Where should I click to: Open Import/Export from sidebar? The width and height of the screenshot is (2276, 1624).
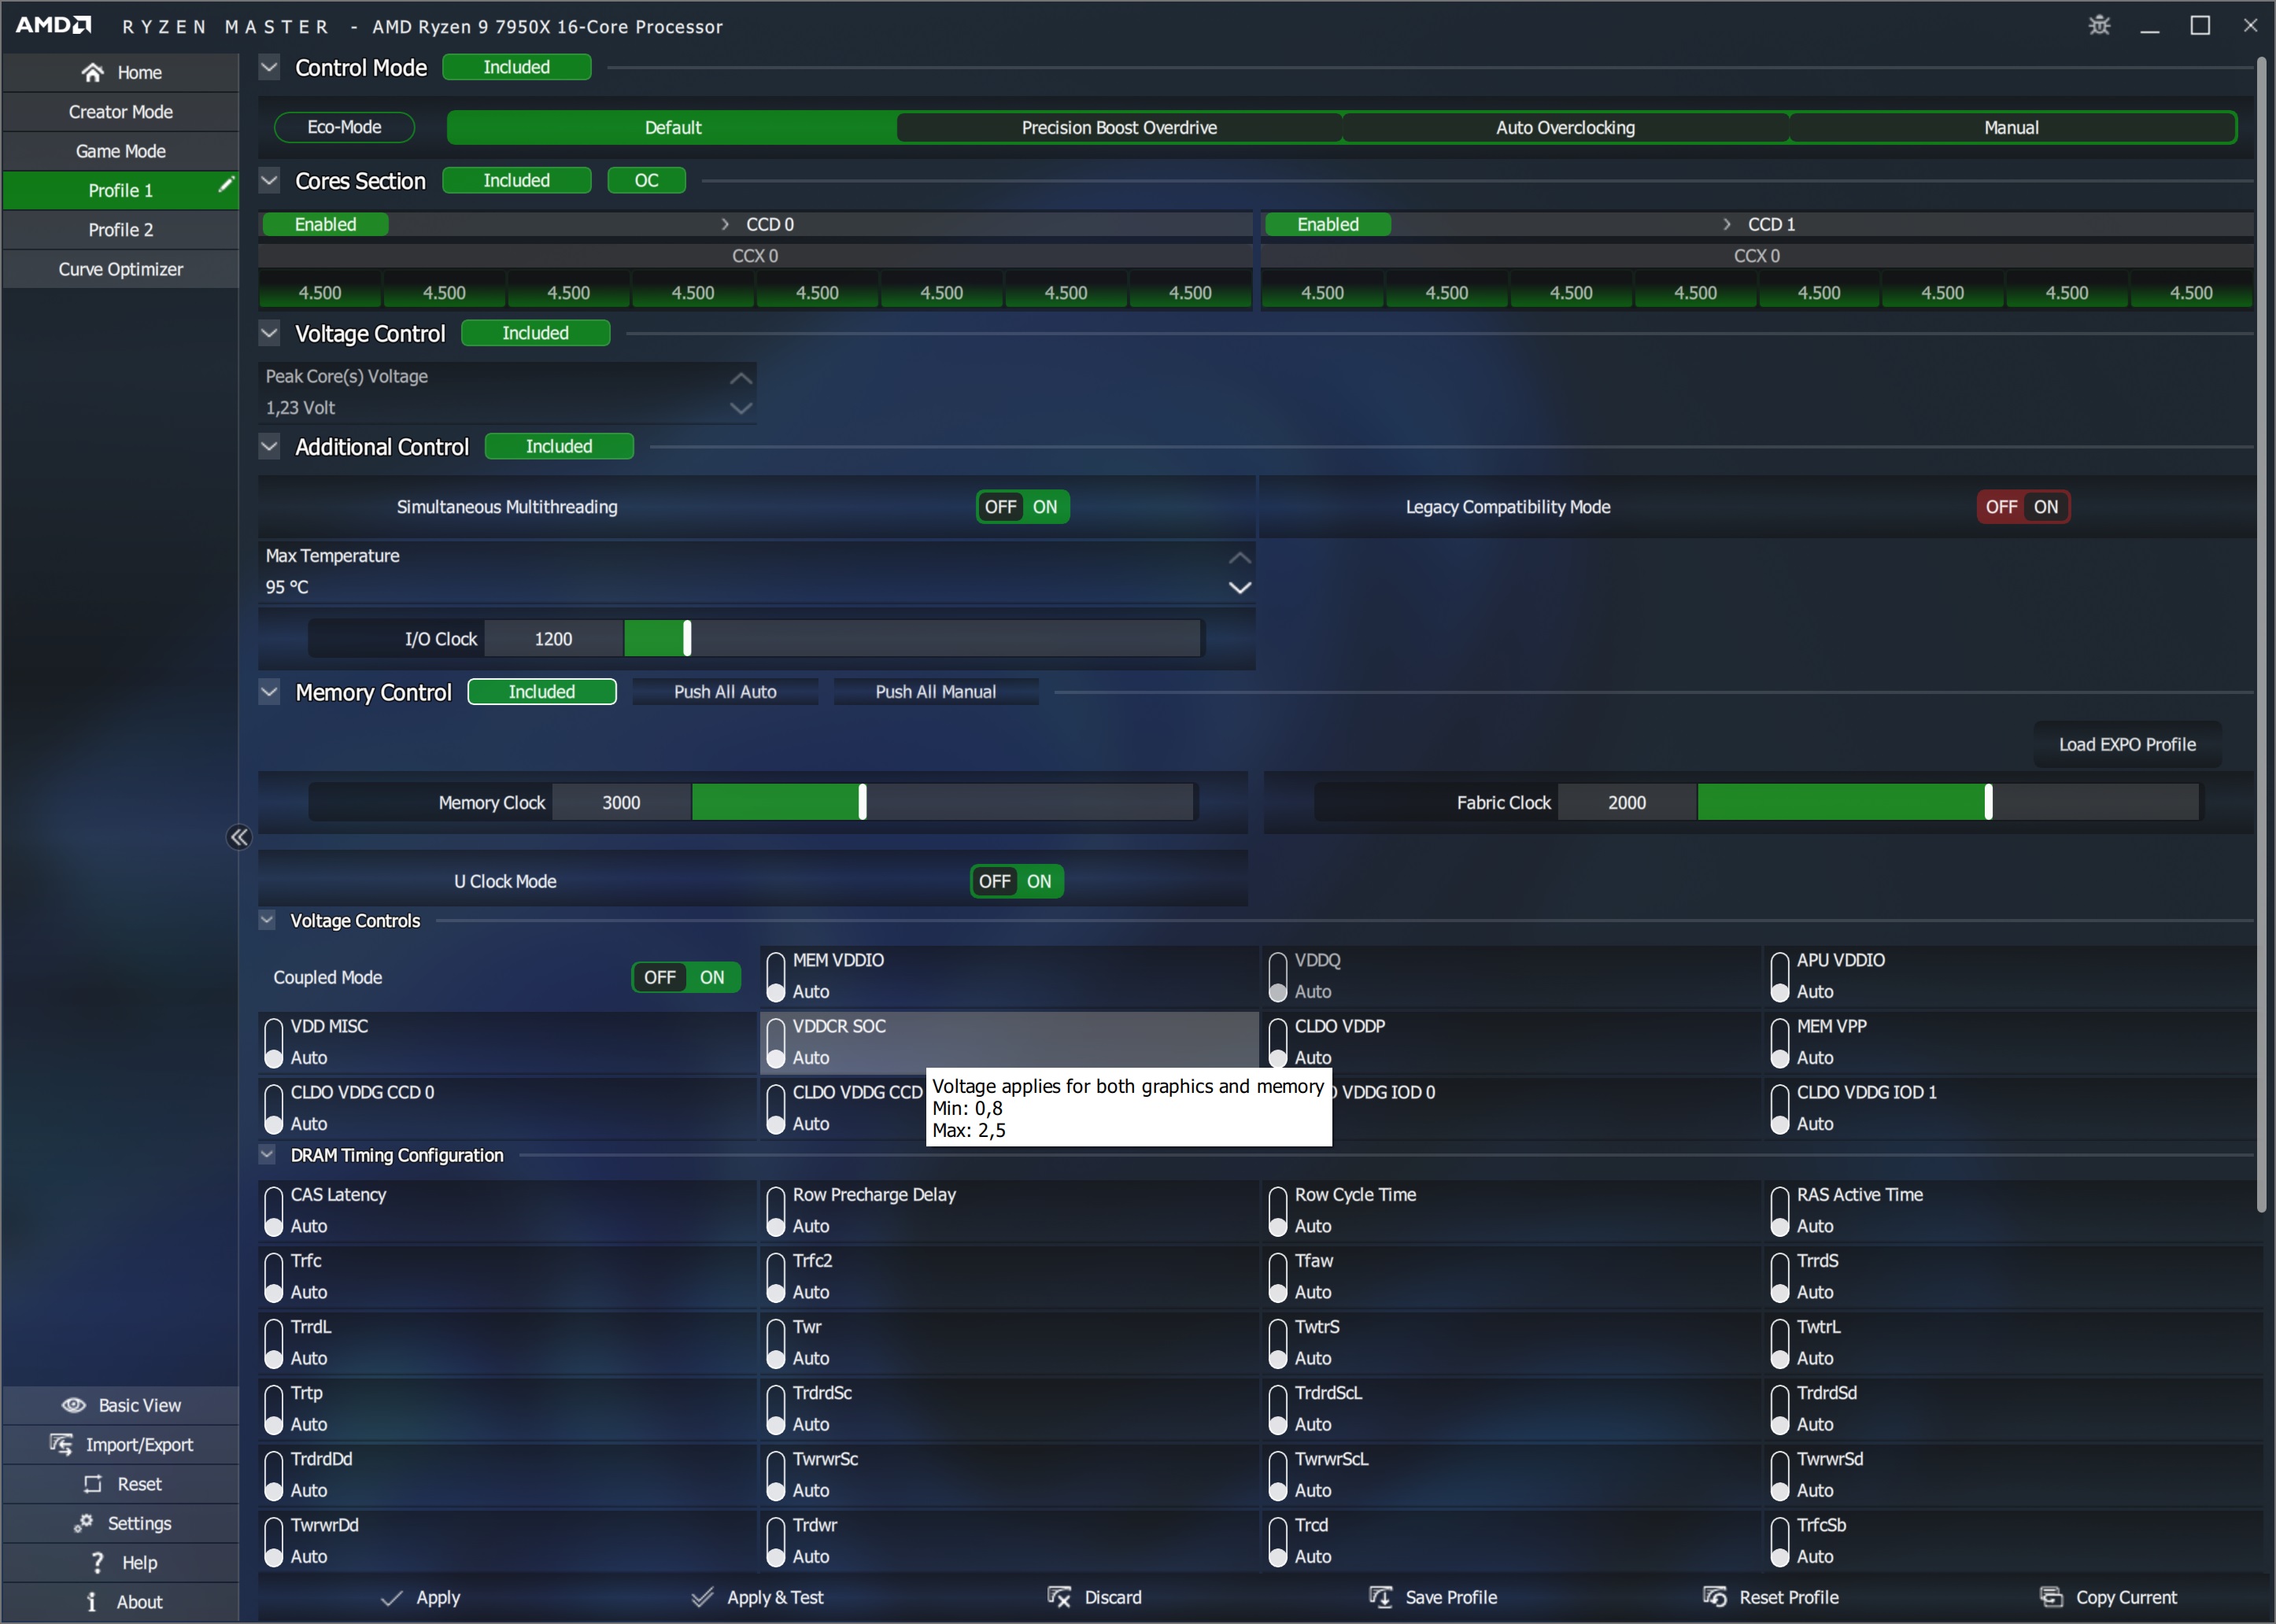(121, 1444)
